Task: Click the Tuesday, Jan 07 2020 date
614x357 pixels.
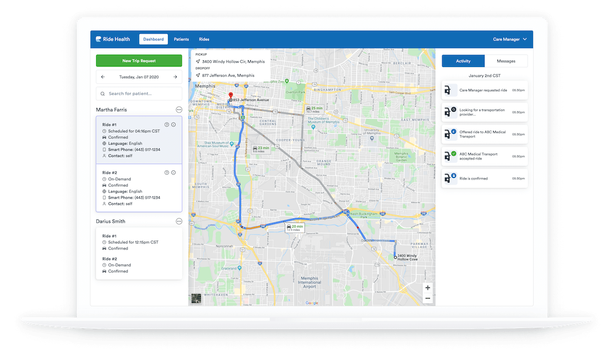Action: click(139, 77)
